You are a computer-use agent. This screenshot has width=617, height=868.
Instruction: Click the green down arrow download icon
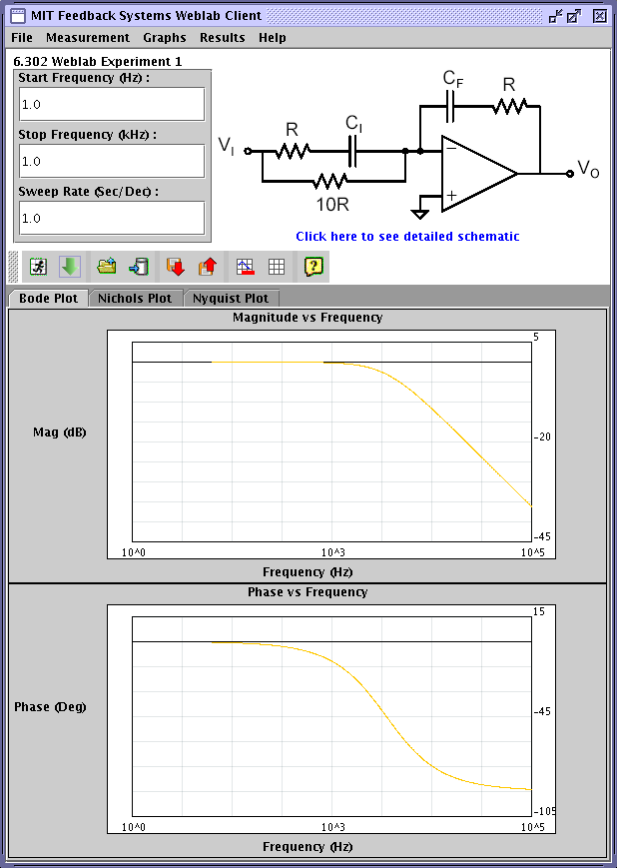click(x=70, y=267)
